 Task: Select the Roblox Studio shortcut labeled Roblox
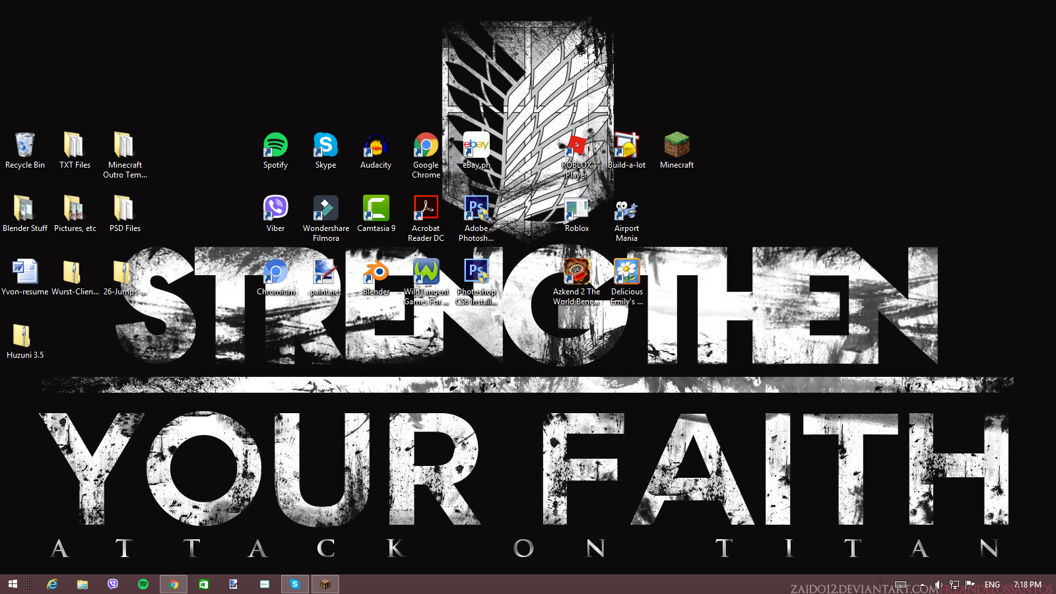pos(576,214)
